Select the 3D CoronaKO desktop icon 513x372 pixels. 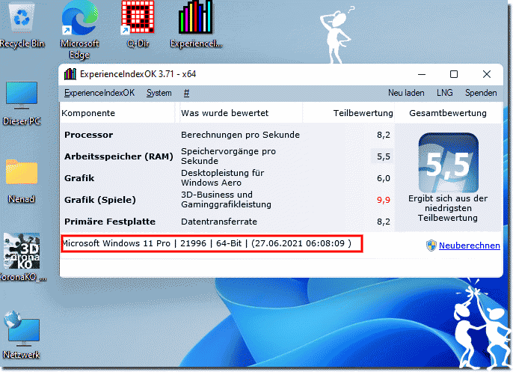[x=22, y=257]
